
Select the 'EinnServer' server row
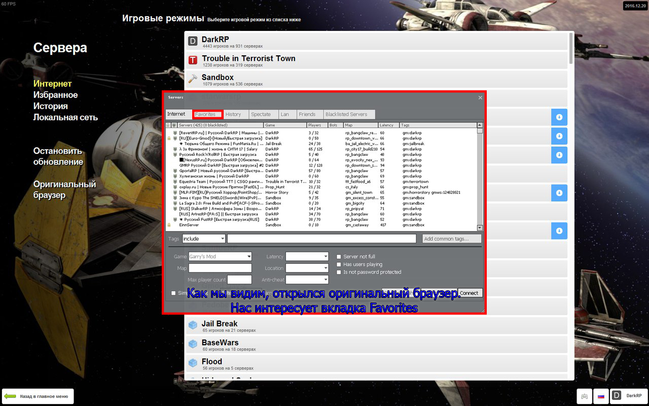(x=322, y=225)
